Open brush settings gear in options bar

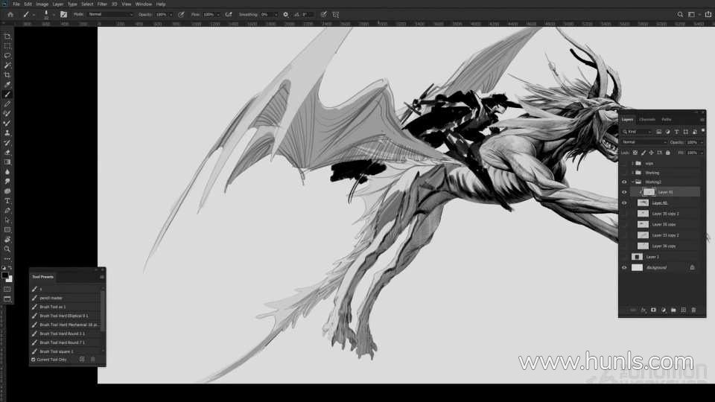[x=285, y=14]
